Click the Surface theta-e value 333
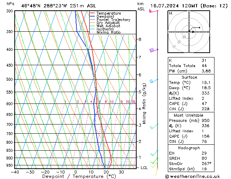The image size is (231, 179). (206, 93)
